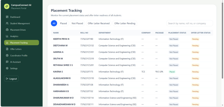
Task: Click the Placement Tracking page heading
Action: click(66, 11)
